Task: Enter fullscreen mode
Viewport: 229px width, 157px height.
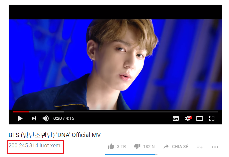Action: click(211, 118)
